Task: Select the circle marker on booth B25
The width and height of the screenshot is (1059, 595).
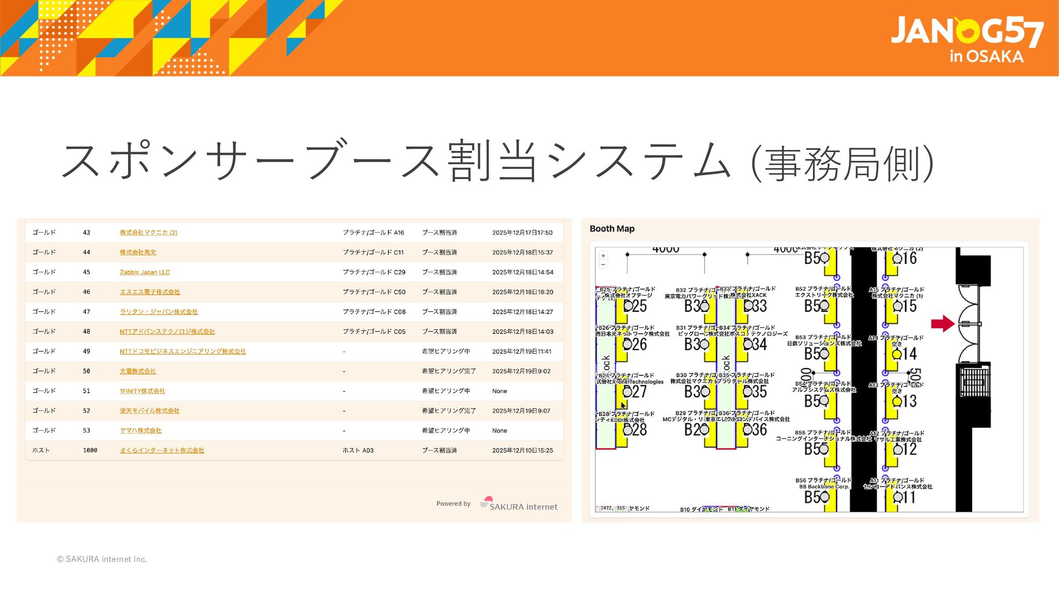Action: (628, 306)
